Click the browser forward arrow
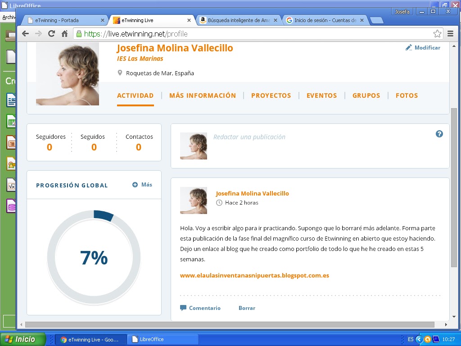The width and height of the screenshot is (461, 346). (x=39, y=33)
